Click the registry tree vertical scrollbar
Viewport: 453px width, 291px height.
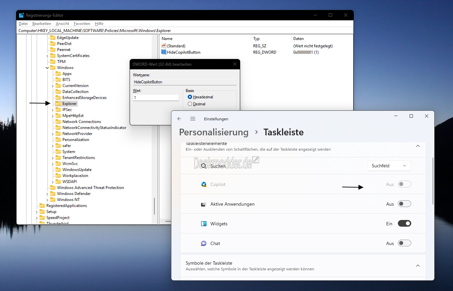154,206
